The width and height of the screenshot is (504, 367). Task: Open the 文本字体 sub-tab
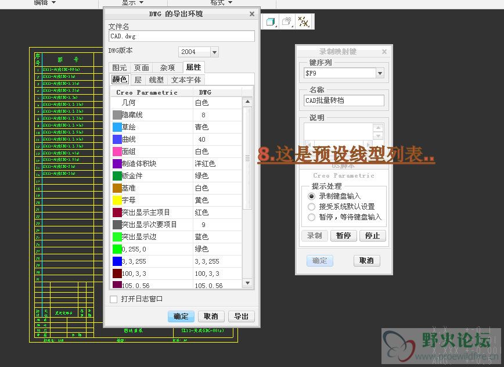coord(186,80)
